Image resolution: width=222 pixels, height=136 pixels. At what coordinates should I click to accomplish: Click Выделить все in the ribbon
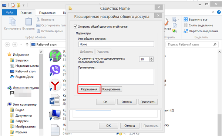point(196,19)
